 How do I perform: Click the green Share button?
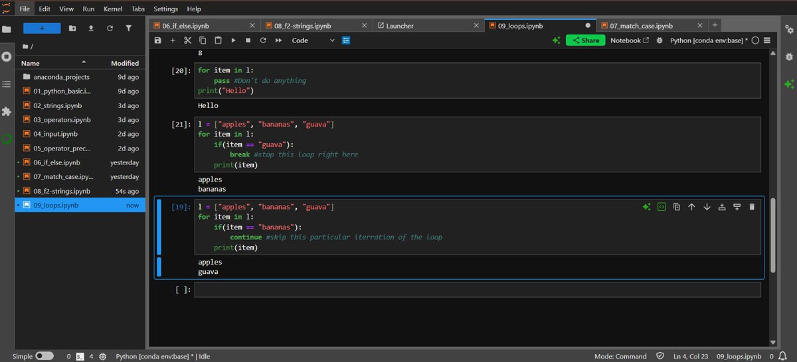[x=585, y=40]
